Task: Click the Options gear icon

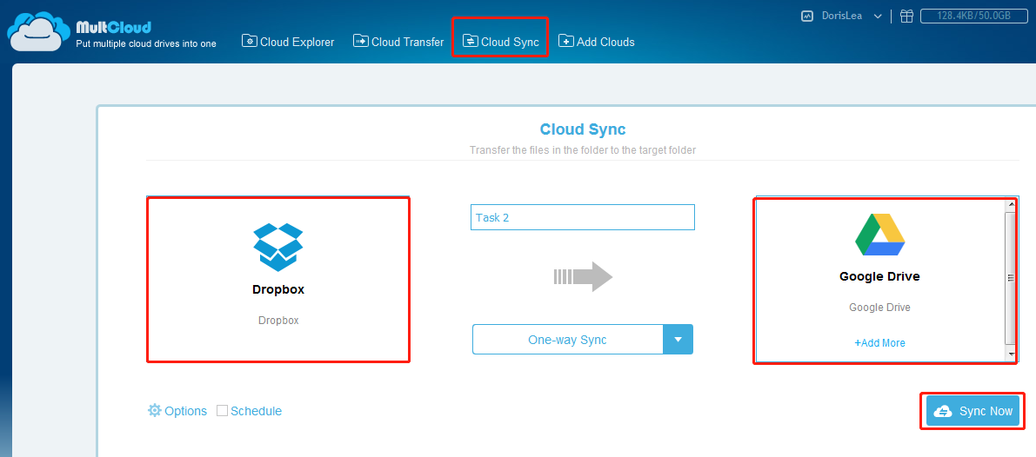Action: coord(155,410)
